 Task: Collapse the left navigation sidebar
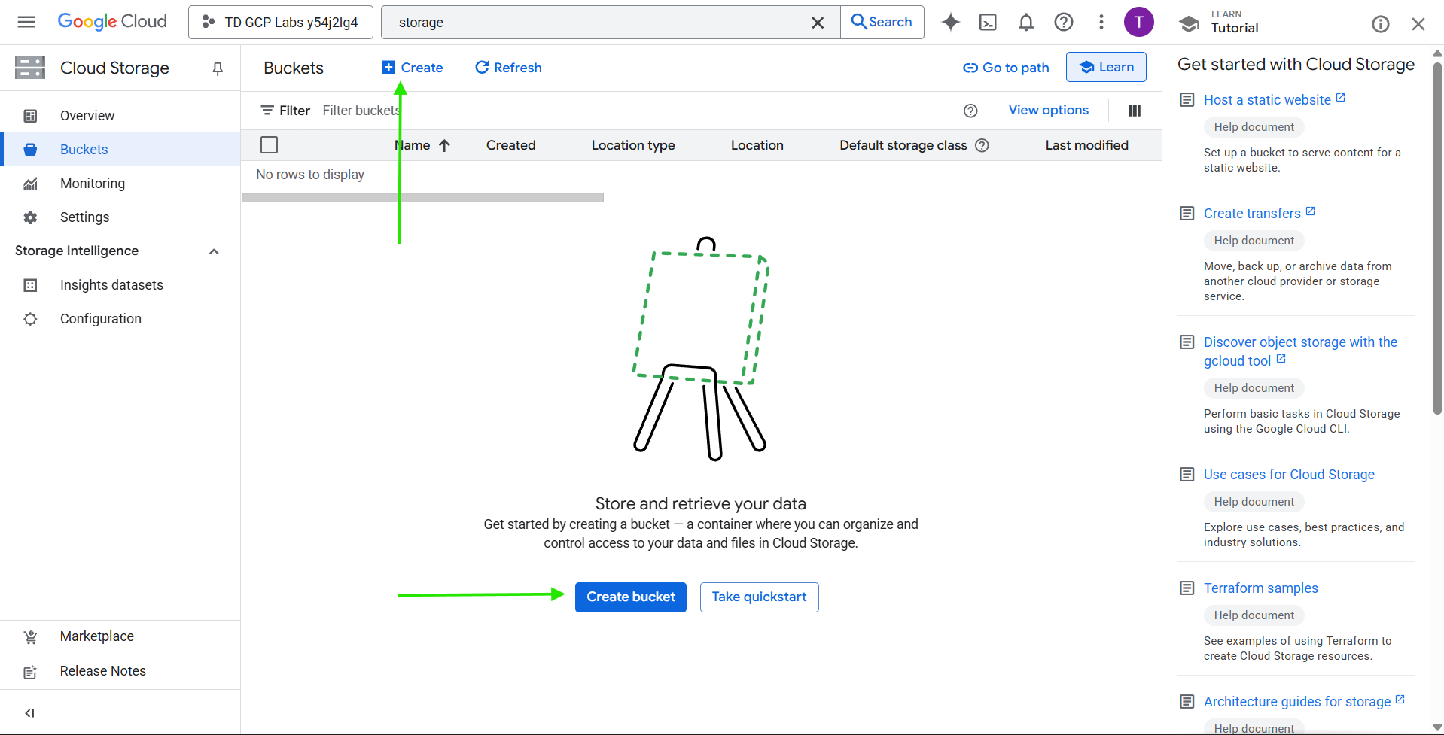click(29, 712)
